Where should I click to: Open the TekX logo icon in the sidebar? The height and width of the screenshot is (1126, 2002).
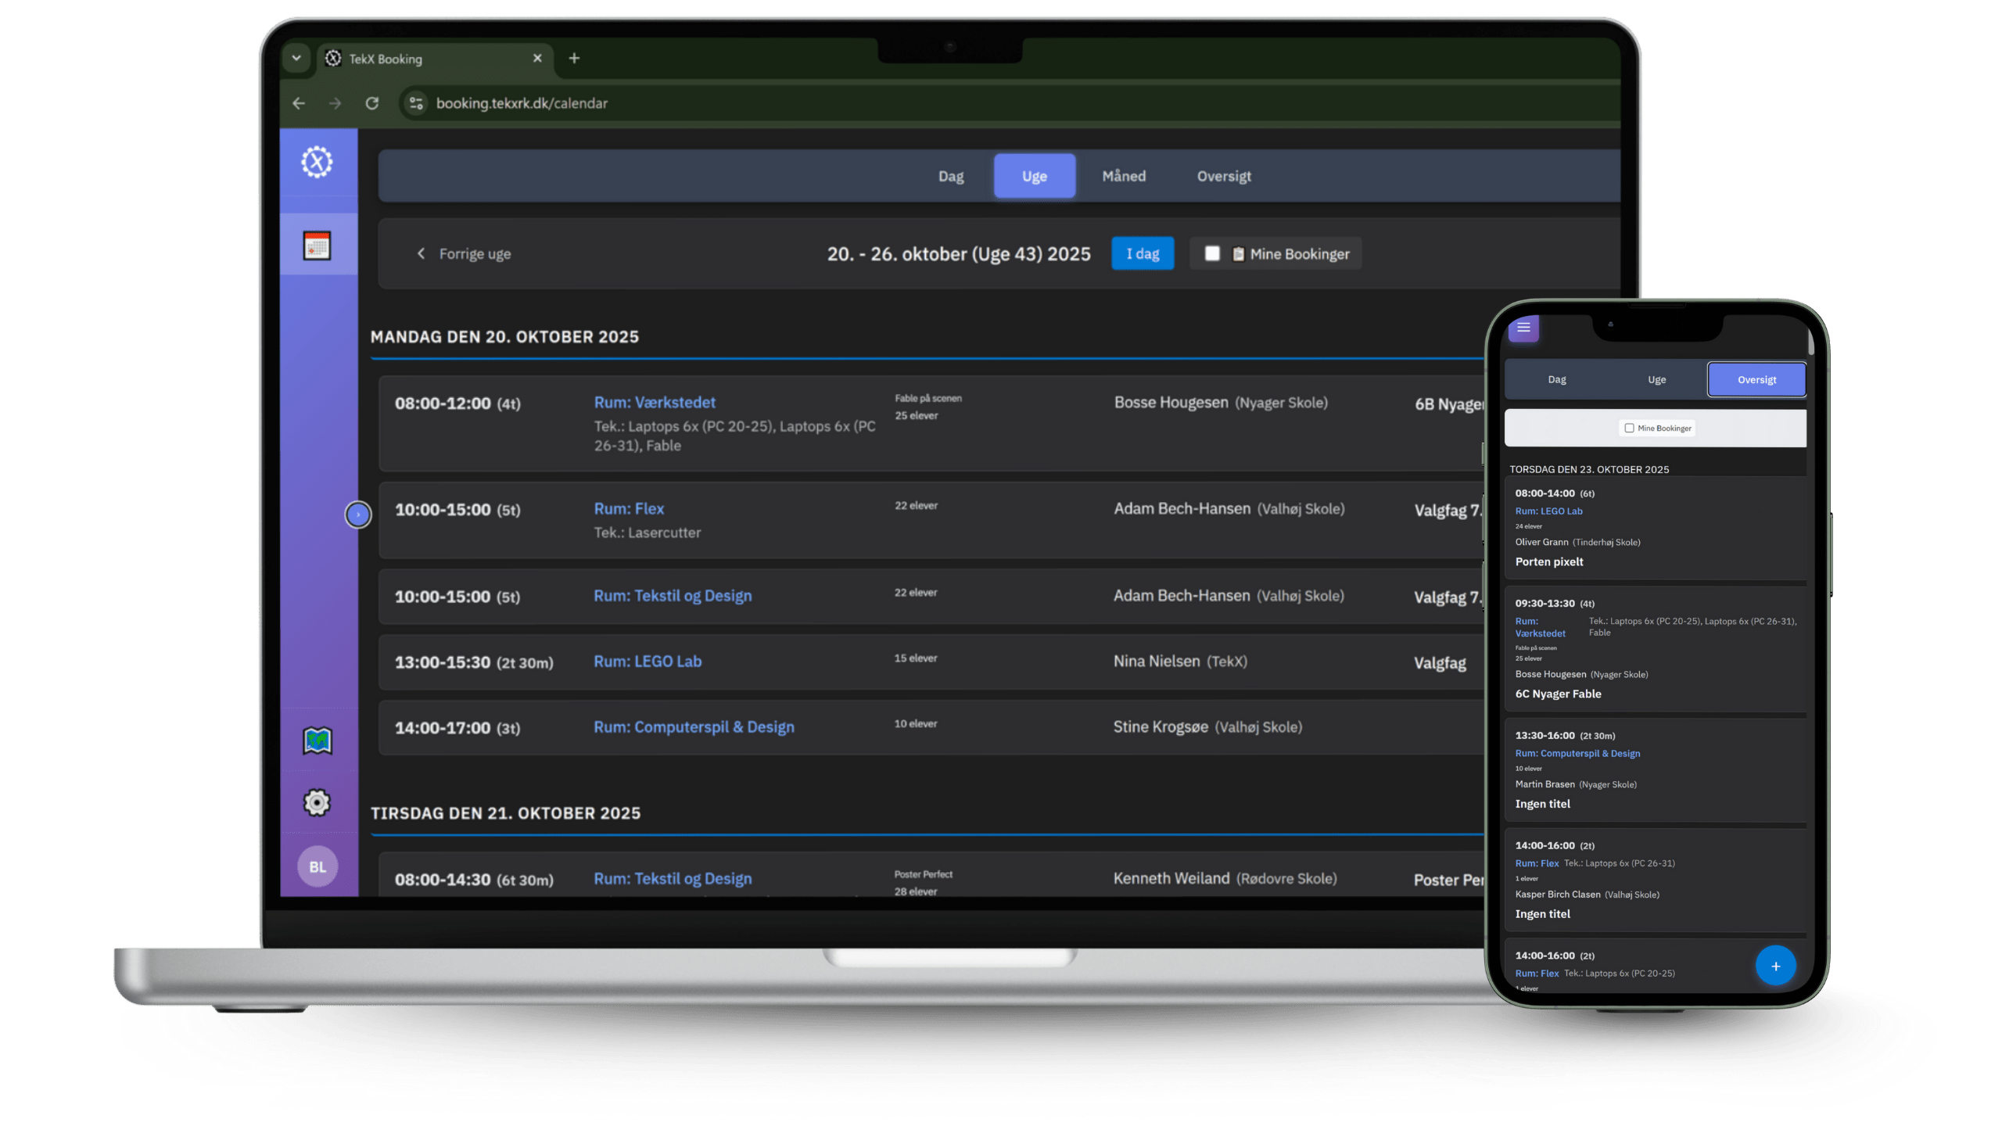coord(318,162)
